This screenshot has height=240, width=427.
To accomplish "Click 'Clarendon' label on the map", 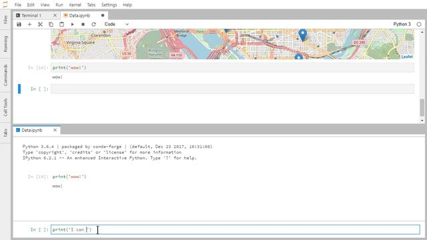I will click(x=101, y=35).
